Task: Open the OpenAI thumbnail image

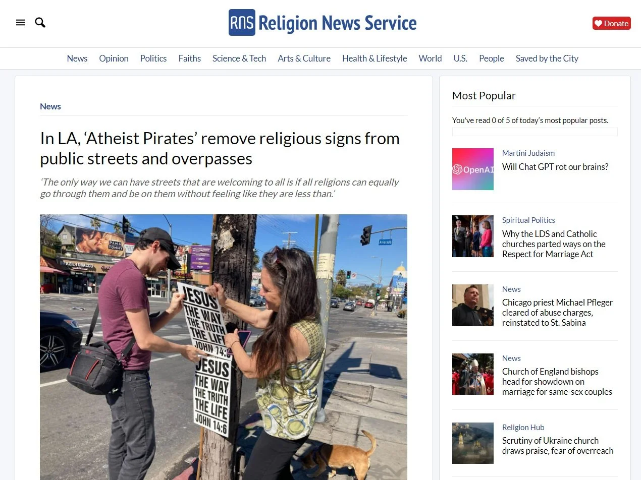Action: click(x=473, y=169)
